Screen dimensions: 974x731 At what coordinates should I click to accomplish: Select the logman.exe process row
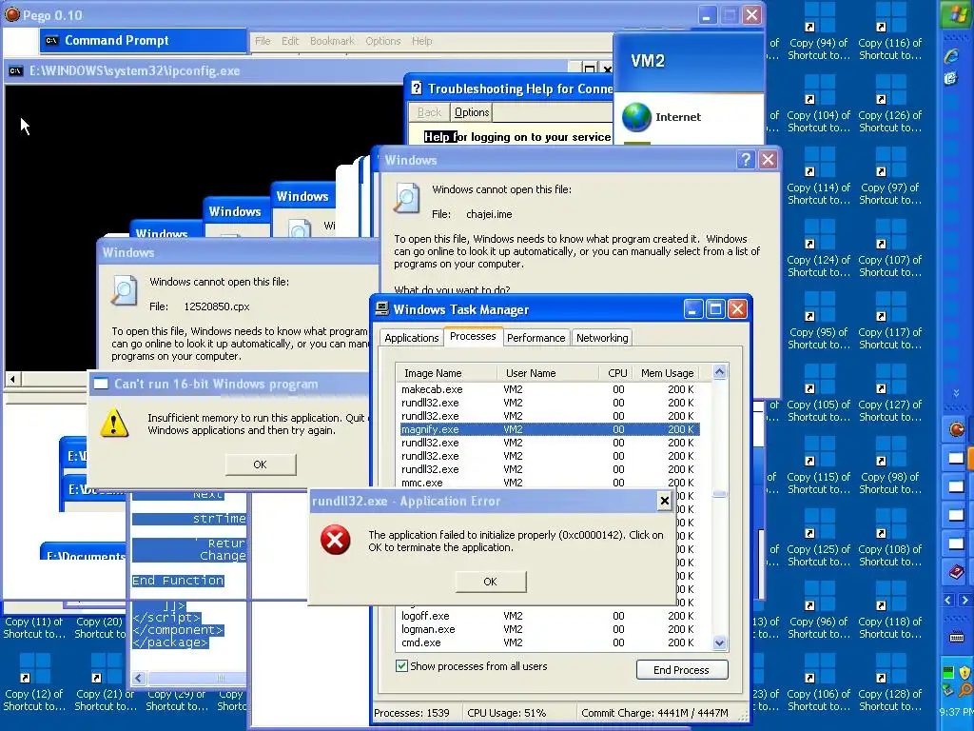[549, 629]
